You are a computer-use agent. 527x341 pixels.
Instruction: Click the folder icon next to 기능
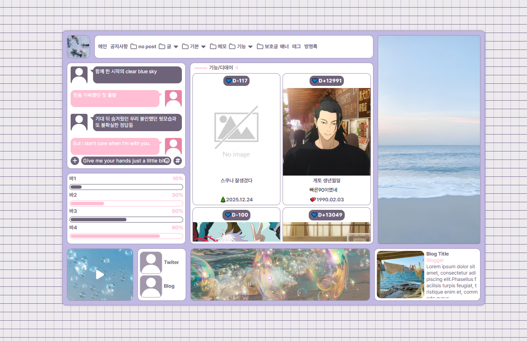232,47
